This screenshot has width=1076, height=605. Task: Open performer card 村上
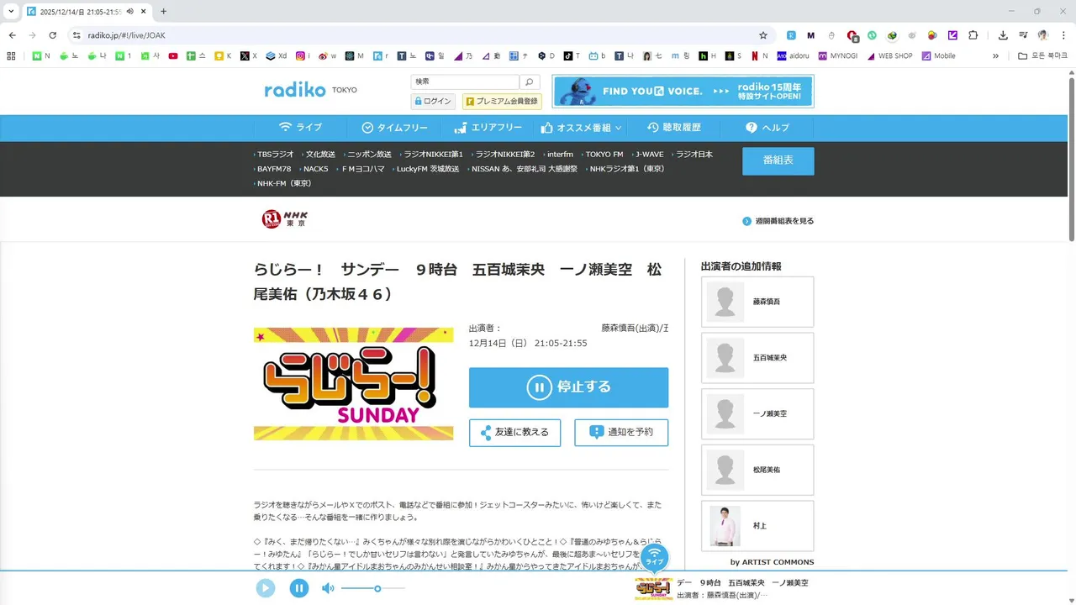(757, 526)
